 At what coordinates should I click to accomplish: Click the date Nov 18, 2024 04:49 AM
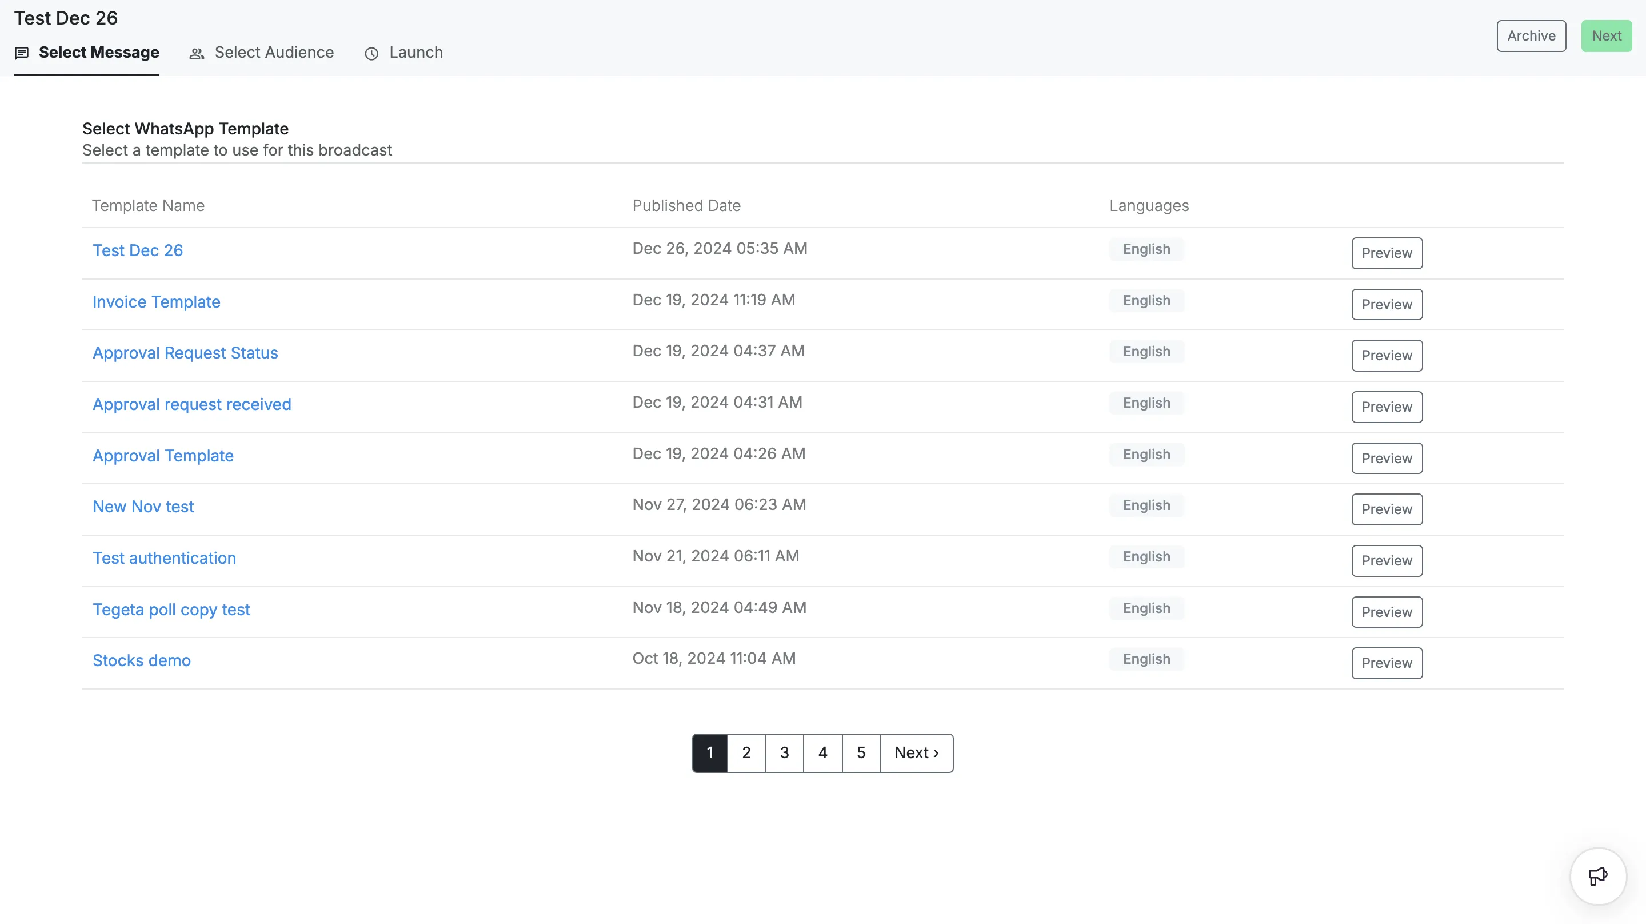click(x=720, y=607)
